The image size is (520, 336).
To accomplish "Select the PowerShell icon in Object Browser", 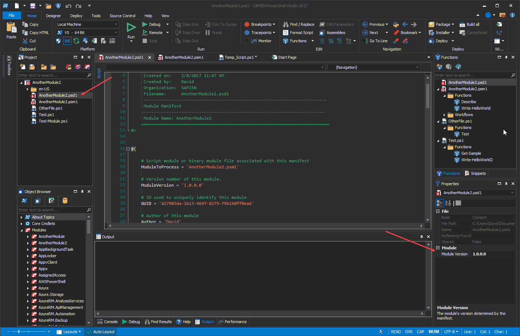I will pos(24,201).
